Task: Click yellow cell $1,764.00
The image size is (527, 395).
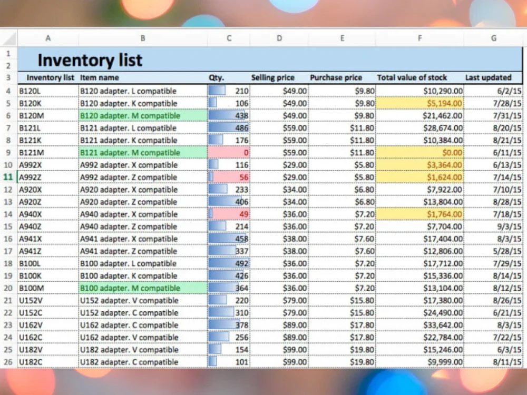Action: point(419,214)
